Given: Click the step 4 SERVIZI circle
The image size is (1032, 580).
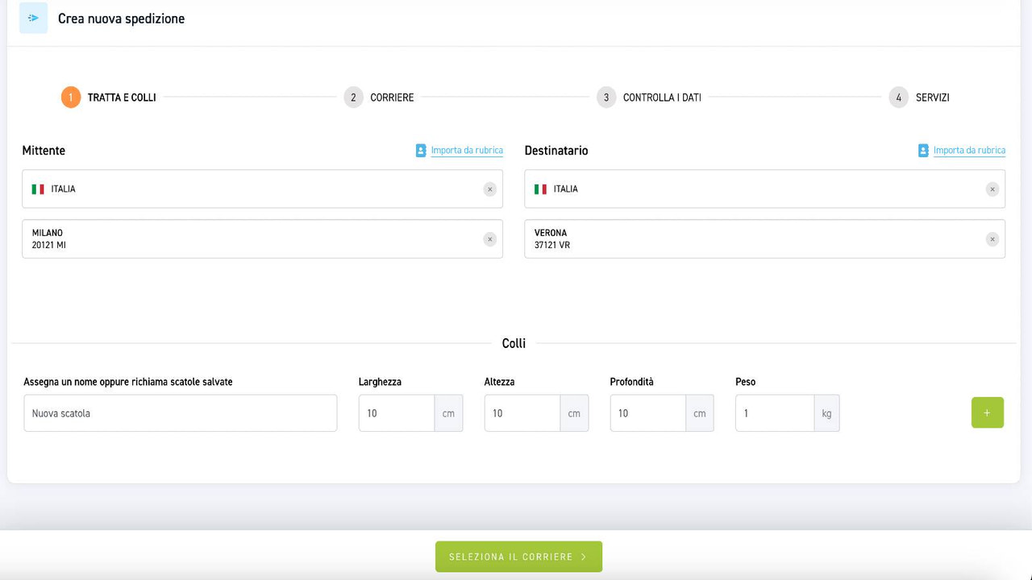Looking at the screenshot, I should pos(897,97).
